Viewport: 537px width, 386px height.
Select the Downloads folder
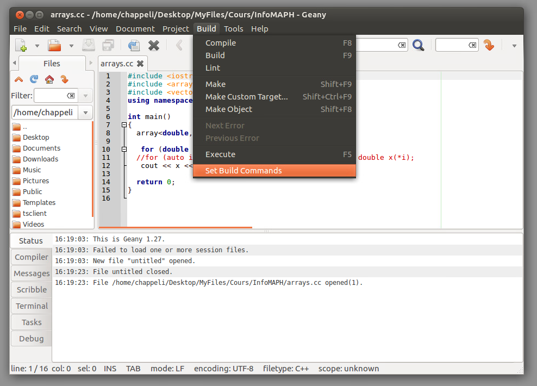coord(52,159)
